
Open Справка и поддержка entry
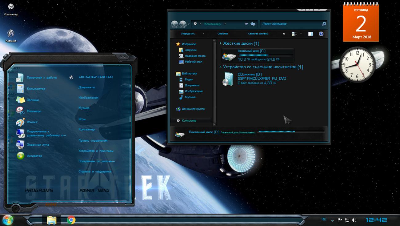[x=95, y=172]
